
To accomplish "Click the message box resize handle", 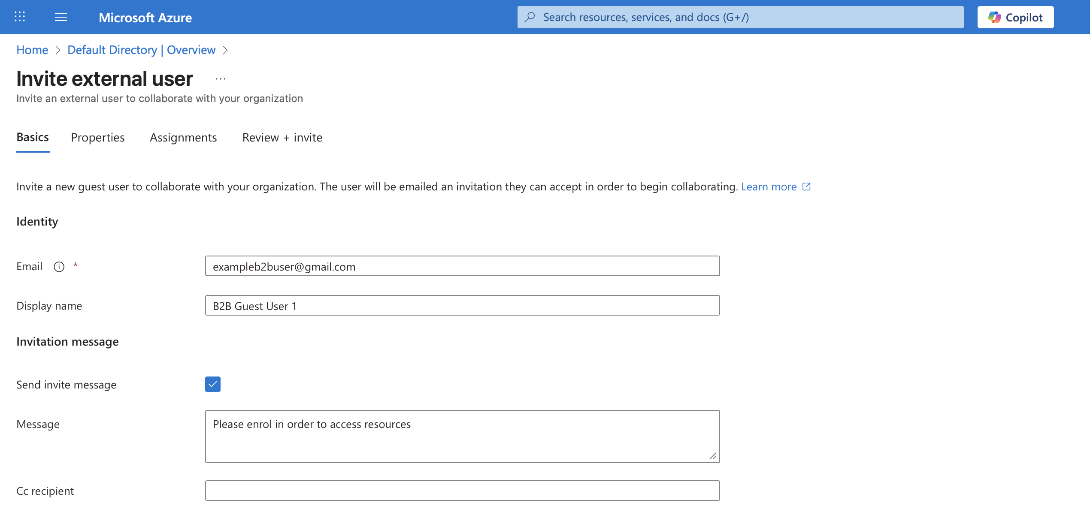I will click(x=713, y=456).
